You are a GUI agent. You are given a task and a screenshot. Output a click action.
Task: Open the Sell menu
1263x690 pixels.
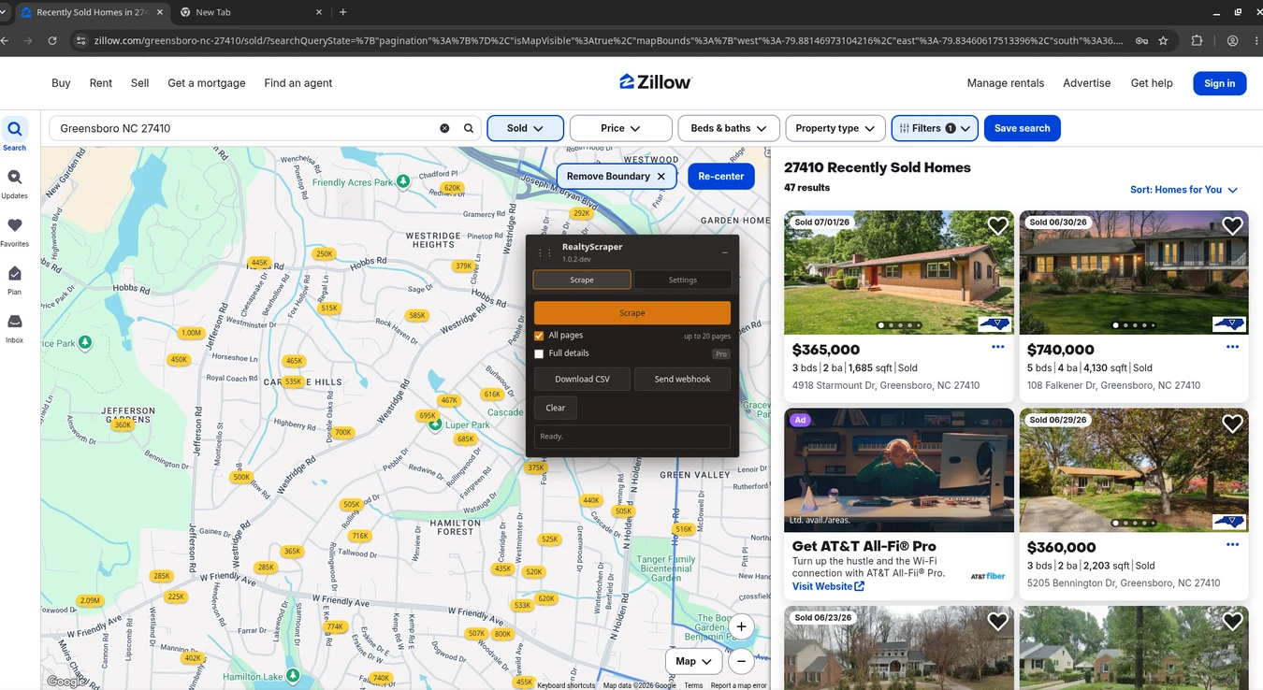(x=140, y=83)
